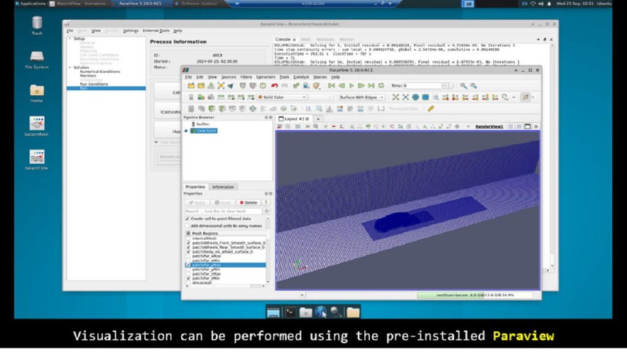Click the Trash desktop icon

click(x=37, y=23)
